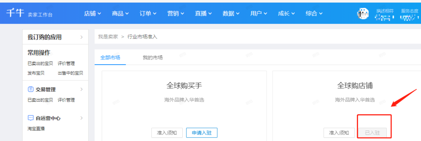Select the 全部市场 tab
Screen dimensions: 421x141
(x=110, y=58)
